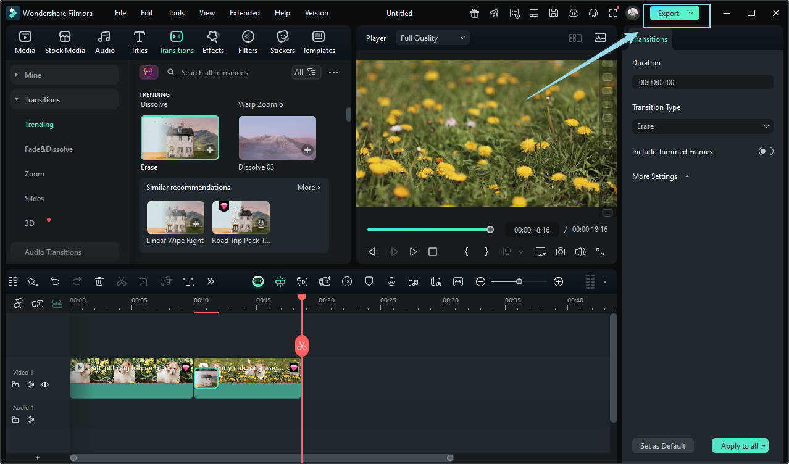Open the gift icon in title bar
The height and width of the screenshot is (464, 789).
point(474,13)
